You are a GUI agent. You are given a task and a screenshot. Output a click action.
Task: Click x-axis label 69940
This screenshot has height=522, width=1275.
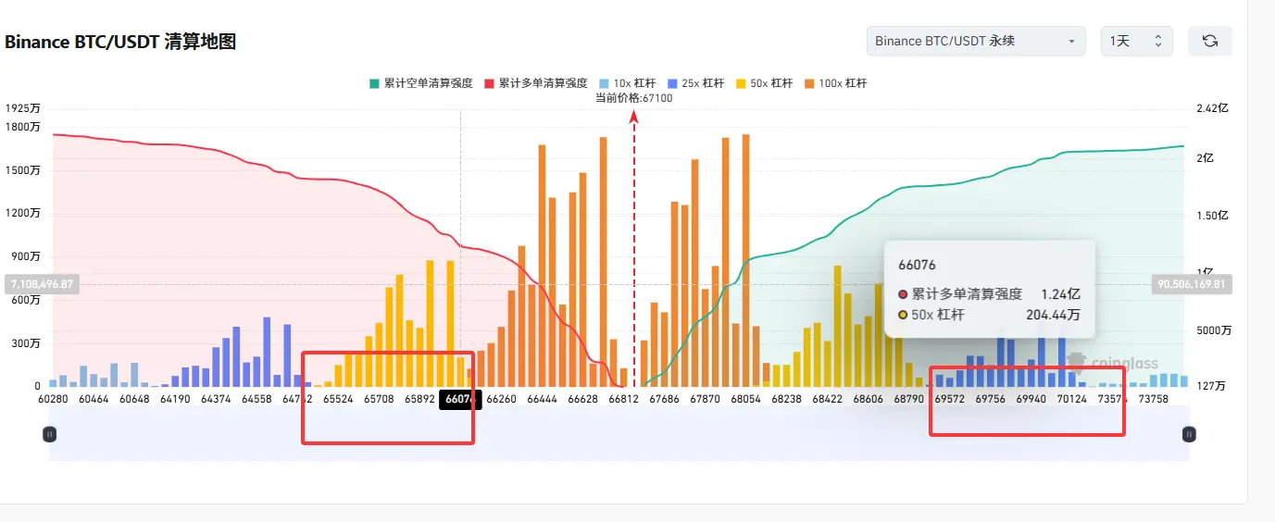(1031, 399)
